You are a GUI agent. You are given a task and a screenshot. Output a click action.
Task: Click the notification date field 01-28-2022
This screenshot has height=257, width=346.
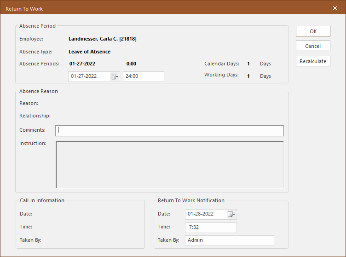206,214
